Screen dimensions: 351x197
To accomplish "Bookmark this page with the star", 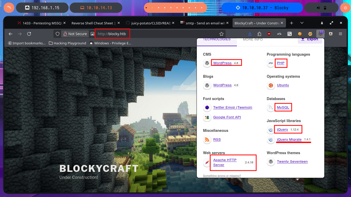I will pos(221,34).
